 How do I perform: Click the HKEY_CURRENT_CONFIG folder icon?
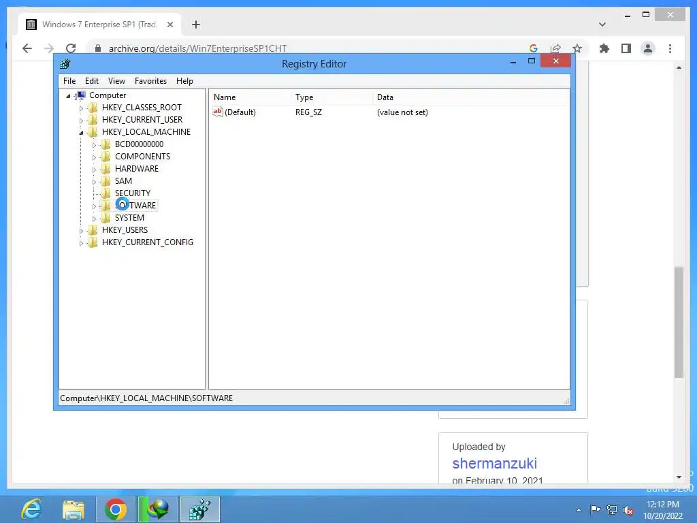point(93,242)
